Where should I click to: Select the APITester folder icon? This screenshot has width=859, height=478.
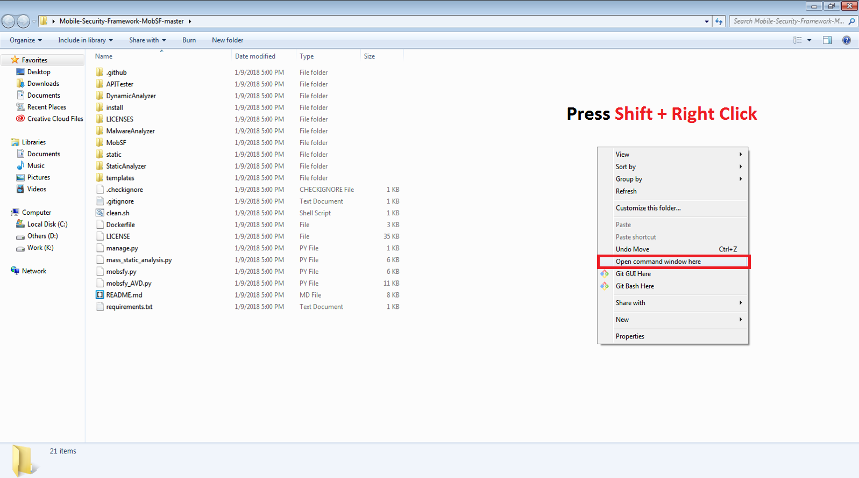pyautogui.click(x=100, y=84)
